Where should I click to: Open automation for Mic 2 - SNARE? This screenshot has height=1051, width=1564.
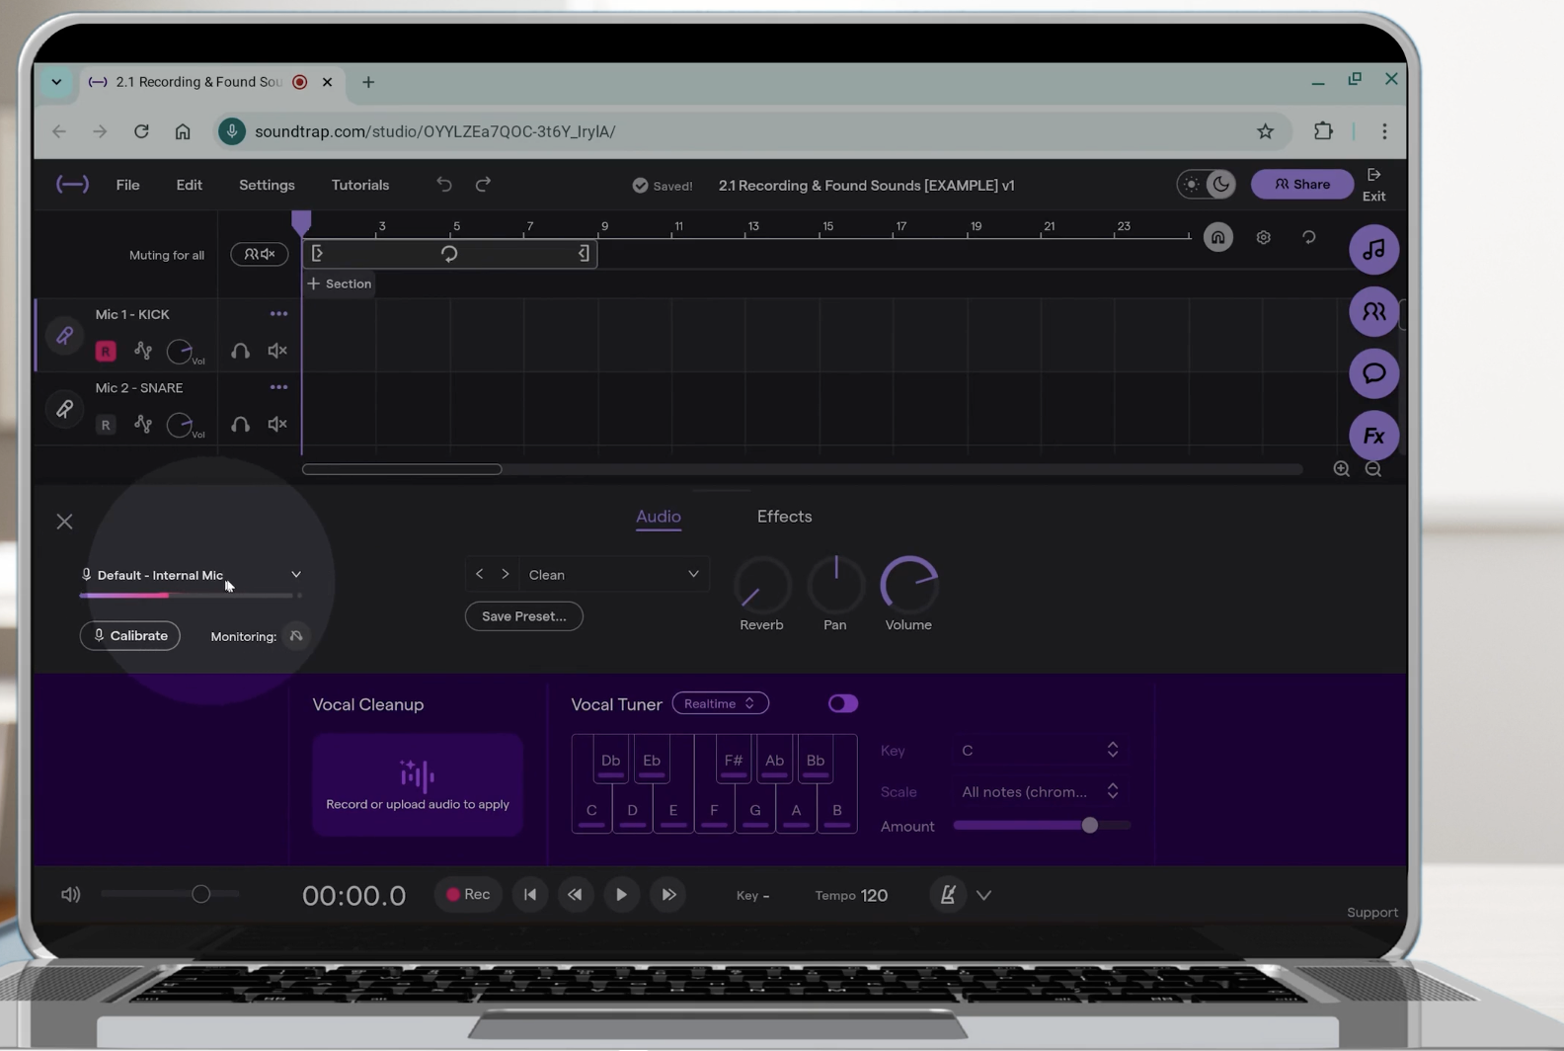pos(143,425)
